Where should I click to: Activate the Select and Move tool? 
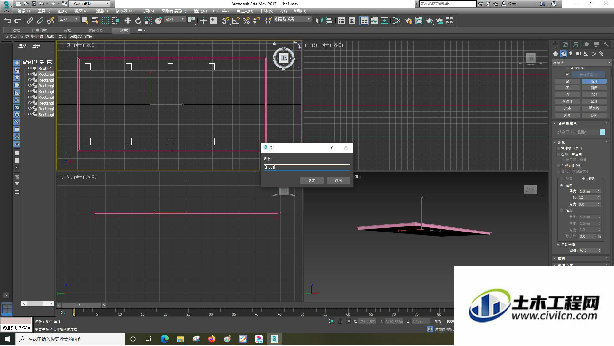(x=128, y=21)
